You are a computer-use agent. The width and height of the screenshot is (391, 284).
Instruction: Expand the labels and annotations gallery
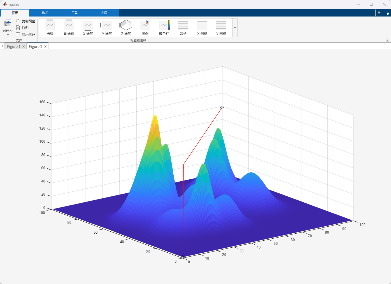point(235,28)
